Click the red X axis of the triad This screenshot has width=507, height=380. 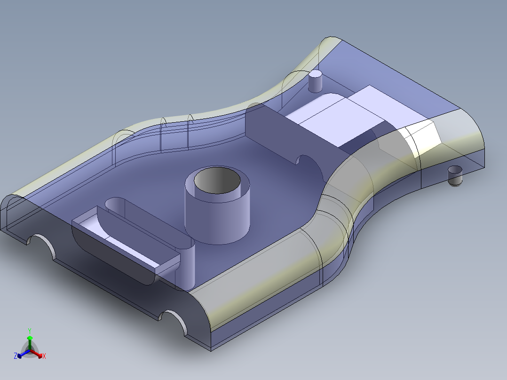pos(37,354)
